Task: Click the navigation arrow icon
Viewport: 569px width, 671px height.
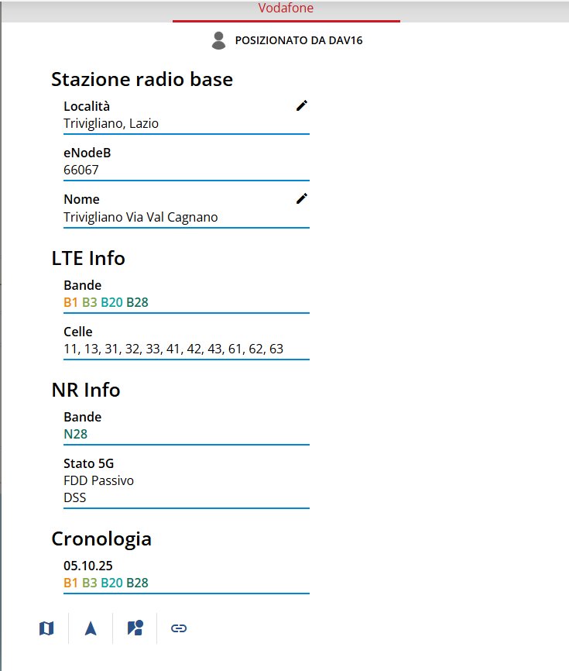Action: click(91, 628)
